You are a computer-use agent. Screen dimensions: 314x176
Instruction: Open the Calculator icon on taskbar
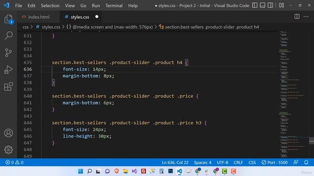click(161, 171)
